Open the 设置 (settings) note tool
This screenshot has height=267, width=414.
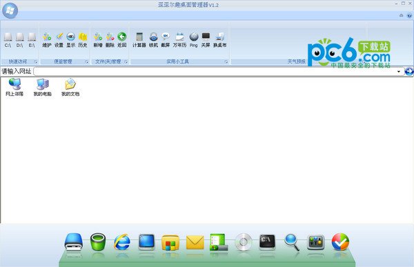59,40
